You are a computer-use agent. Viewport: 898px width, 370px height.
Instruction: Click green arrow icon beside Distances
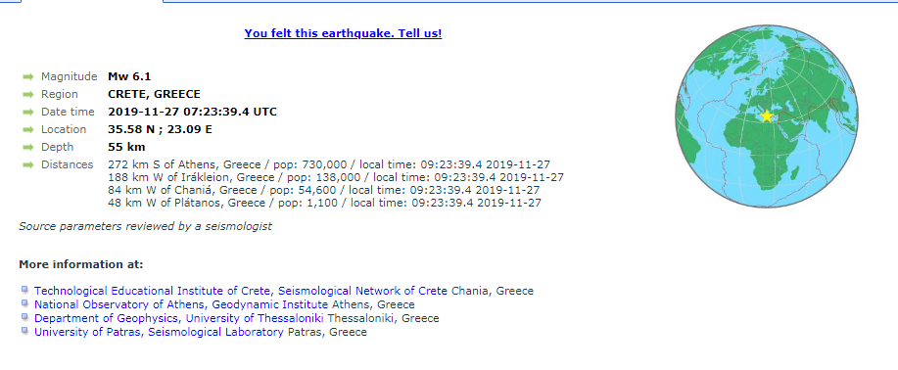point(28,165)
